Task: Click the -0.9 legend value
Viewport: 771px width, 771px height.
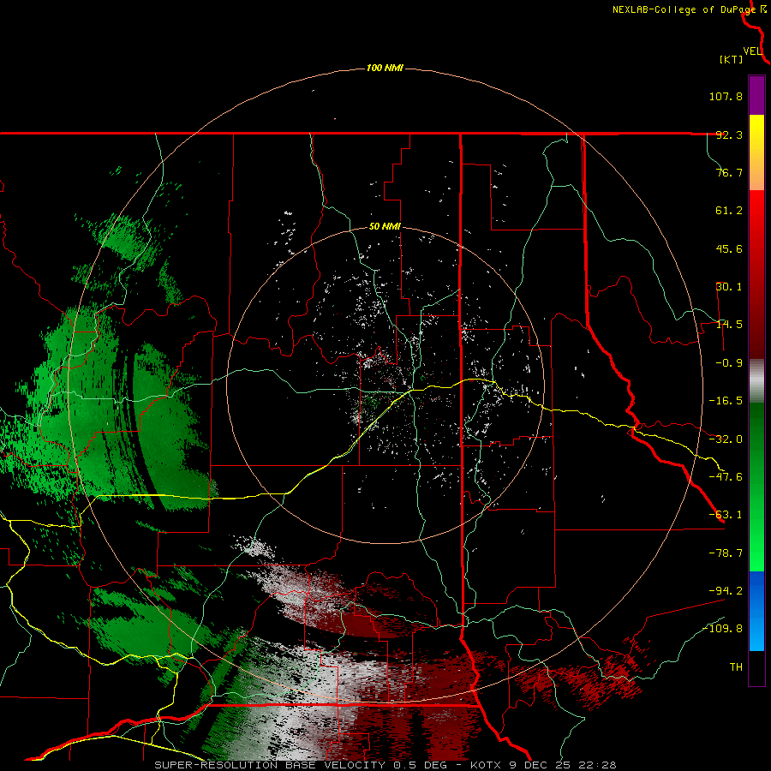Action: tap(729, 363)
